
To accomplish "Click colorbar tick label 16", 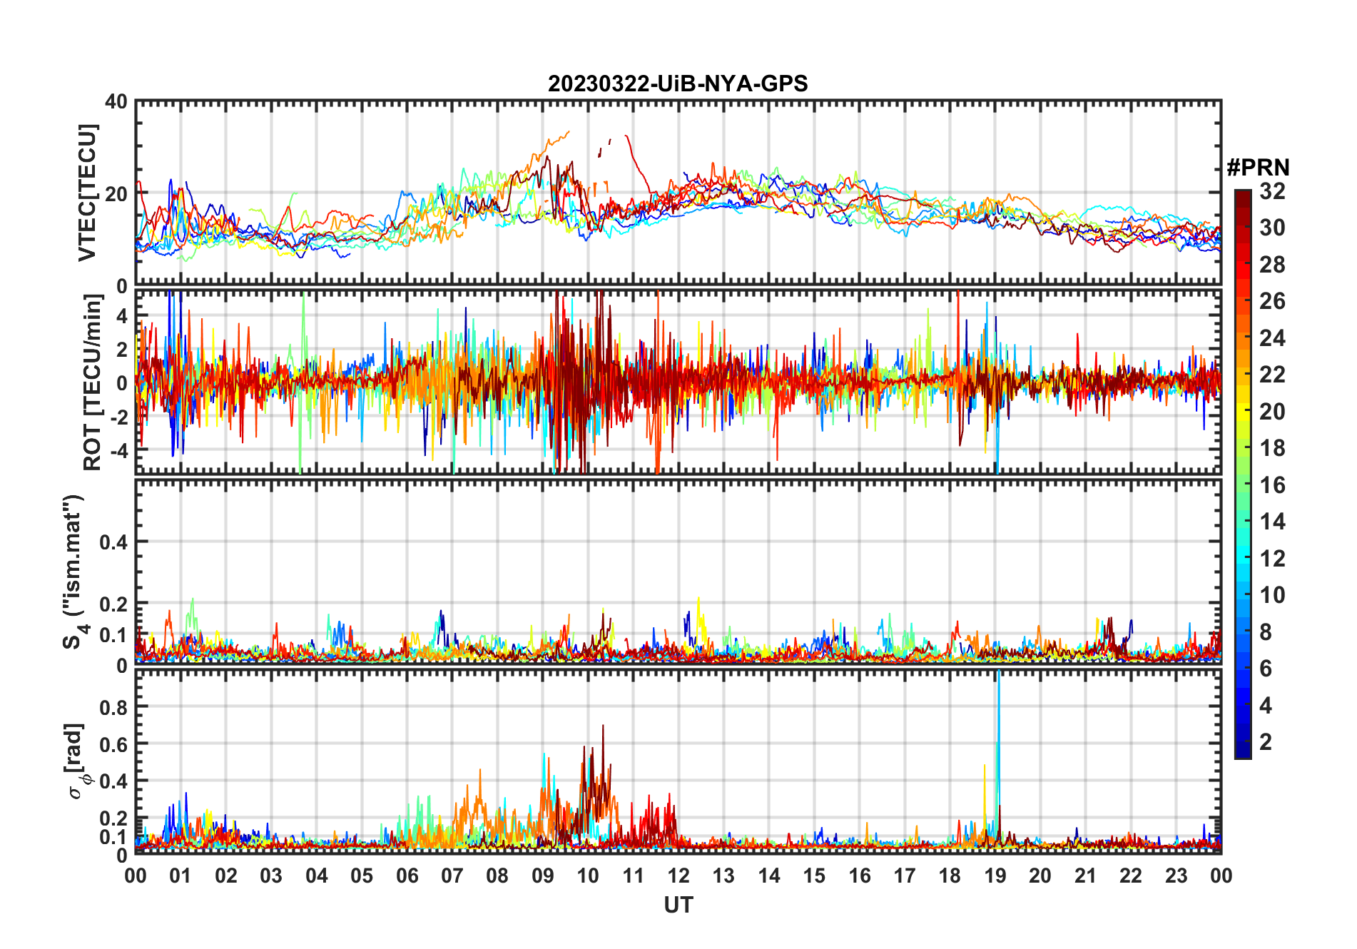I will pyautogui.click(x=1272, y=485).
